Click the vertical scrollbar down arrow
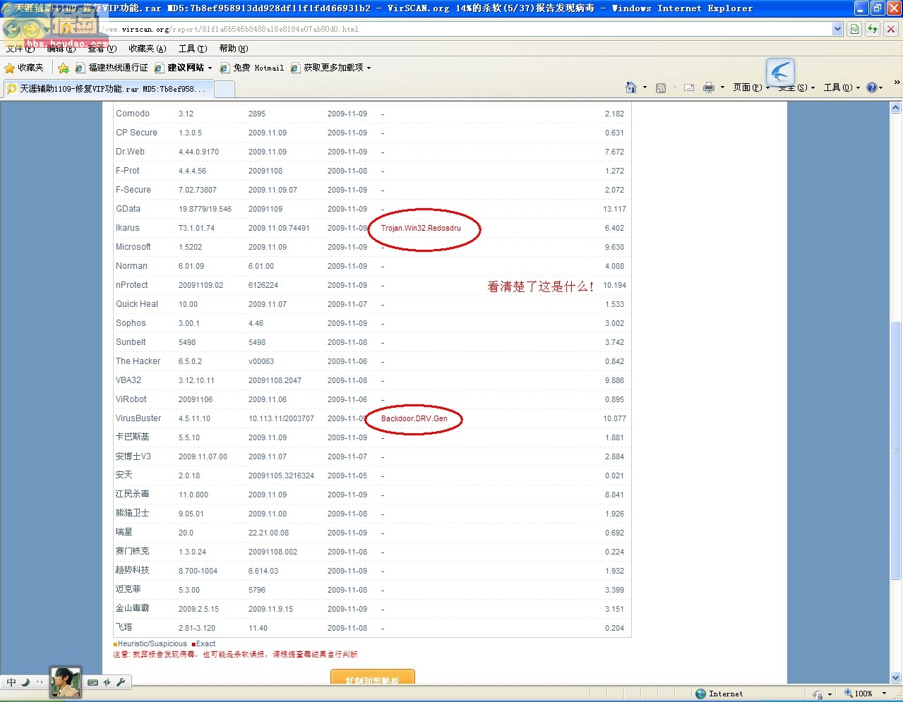Viewport: 903px width, 702px height. pos(895,677)
